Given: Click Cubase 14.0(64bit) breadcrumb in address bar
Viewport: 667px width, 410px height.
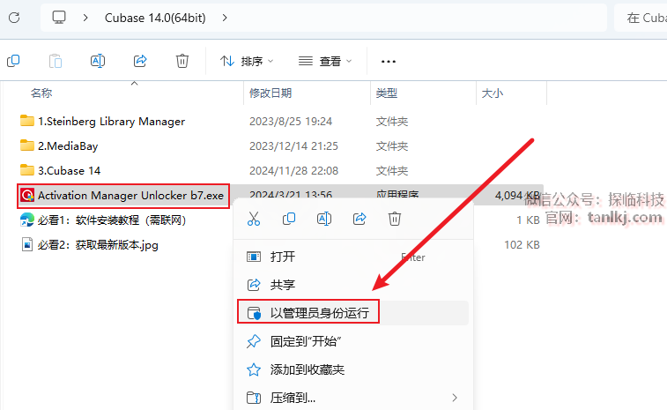Looking at the screenshot, I should click(155, 18).
